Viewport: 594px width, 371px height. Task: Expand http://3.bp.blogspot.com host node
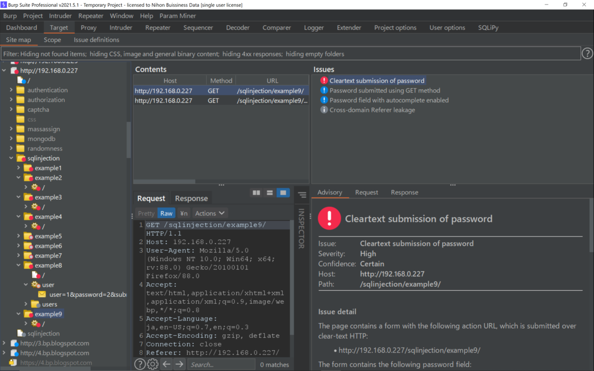click(4, 343)
